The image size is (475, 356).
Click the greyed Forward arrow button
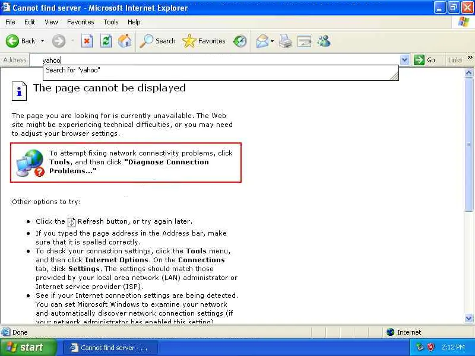[x=58, y=41]
